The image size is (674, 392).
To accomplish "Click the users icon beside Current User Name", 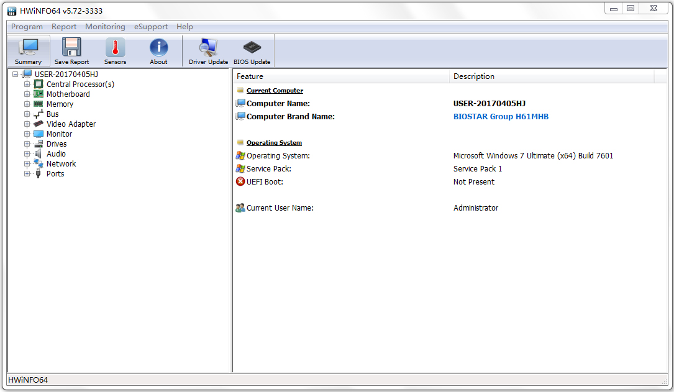I will point(240,208).
